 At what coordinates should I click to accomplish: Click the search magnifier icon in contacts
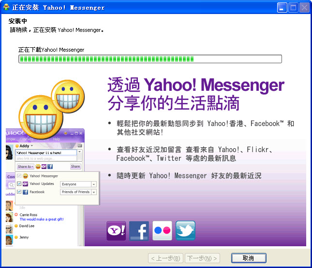pyautogui.click(x=11, y=185)
